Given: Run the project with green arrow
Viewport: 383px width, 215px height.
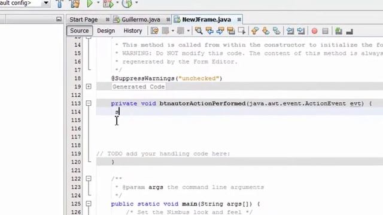Looking at the screenshot, I should point(90,4).
